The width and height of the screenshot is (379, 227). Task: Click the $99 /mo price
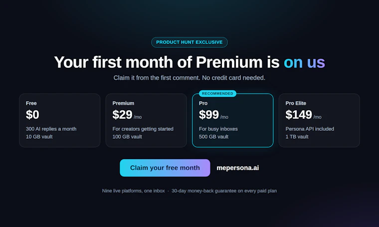click(x=213, y=115)
